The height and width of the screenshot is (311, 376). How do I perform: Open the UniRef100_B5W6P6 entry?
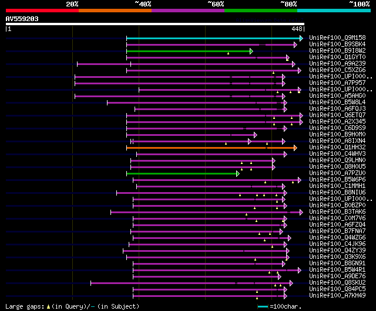[x=337, y=180]
